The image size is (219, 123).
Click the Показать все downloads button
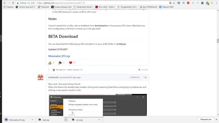click(206, 120)
